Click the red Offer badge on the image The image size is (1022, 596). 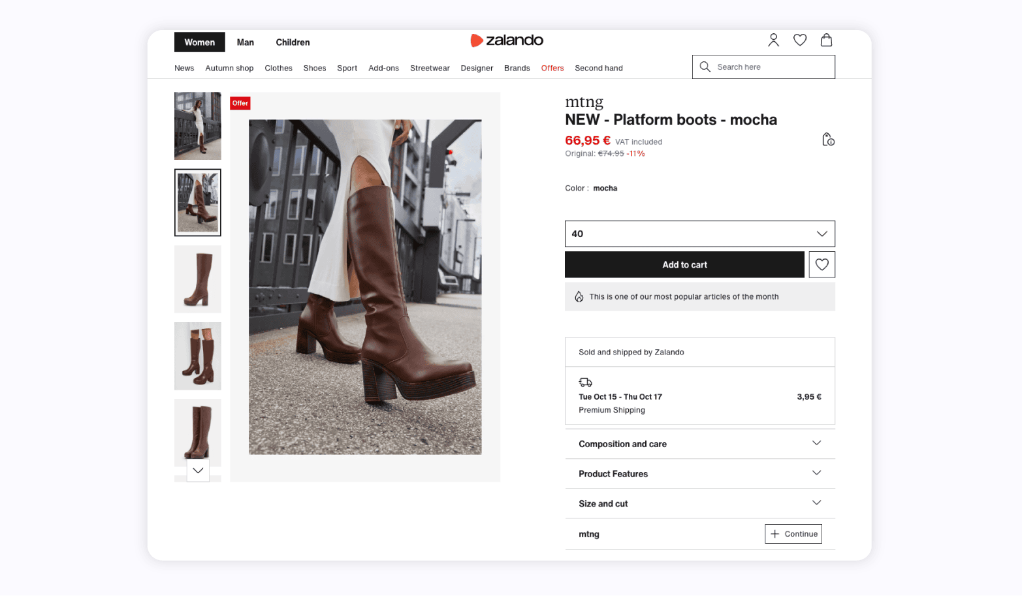[240, 102]
